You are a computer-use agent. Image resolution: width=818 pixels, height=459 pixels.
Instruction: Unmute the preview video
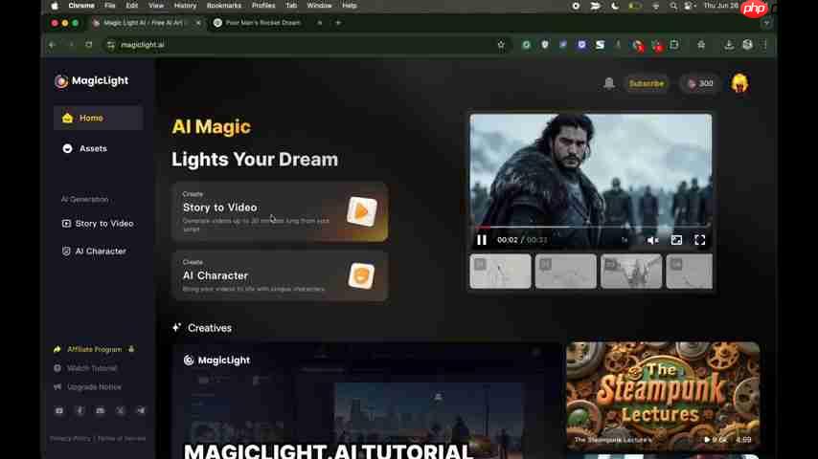tap(652, 240)
